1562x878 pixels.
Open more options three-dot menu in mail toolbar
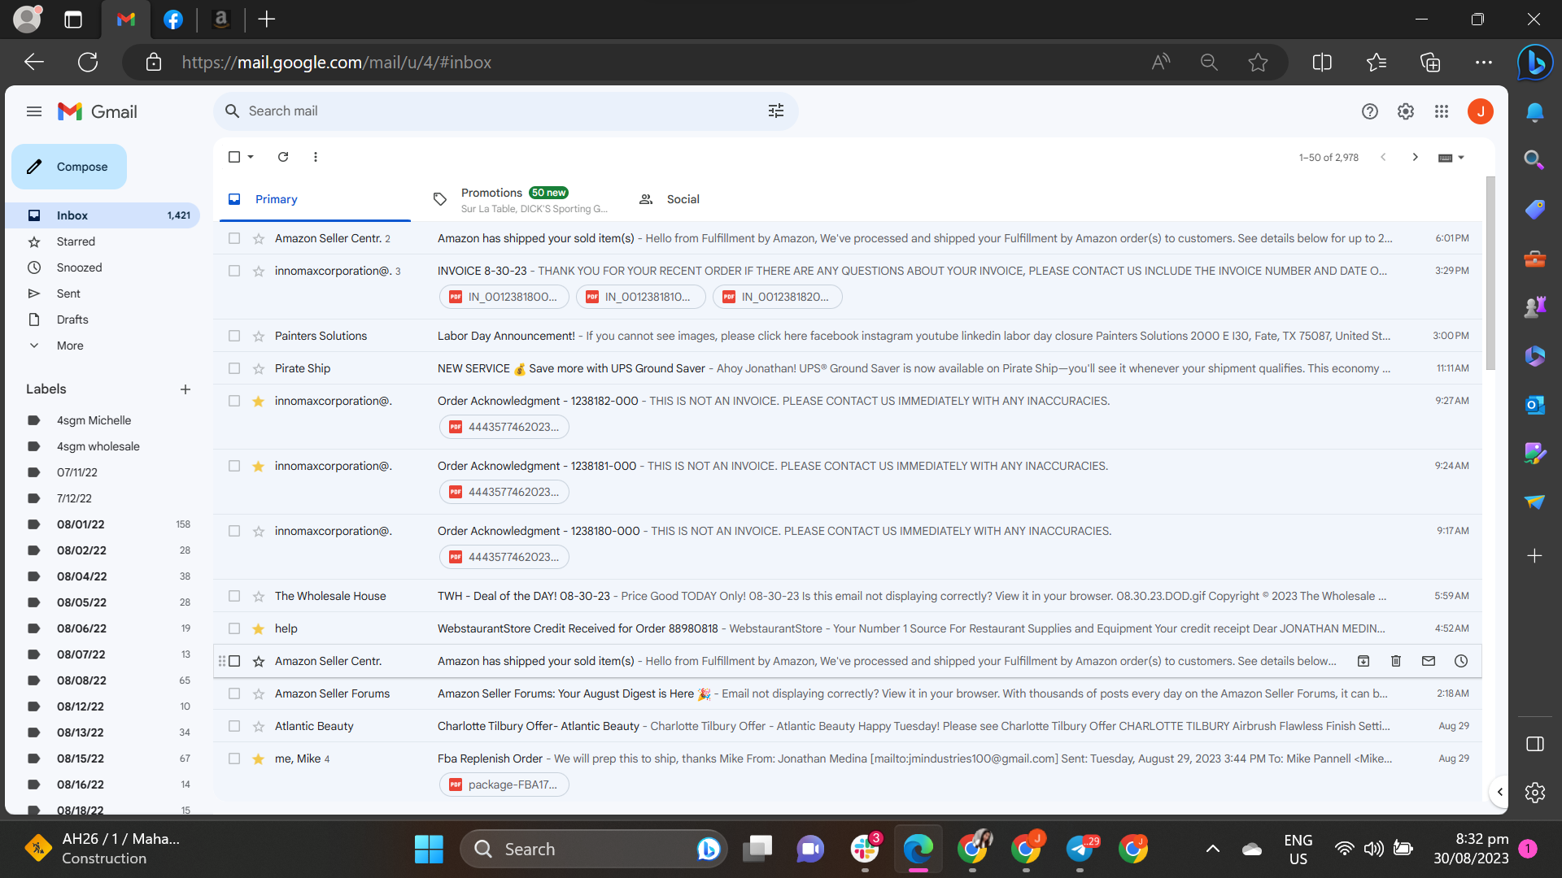pos(316,157)
